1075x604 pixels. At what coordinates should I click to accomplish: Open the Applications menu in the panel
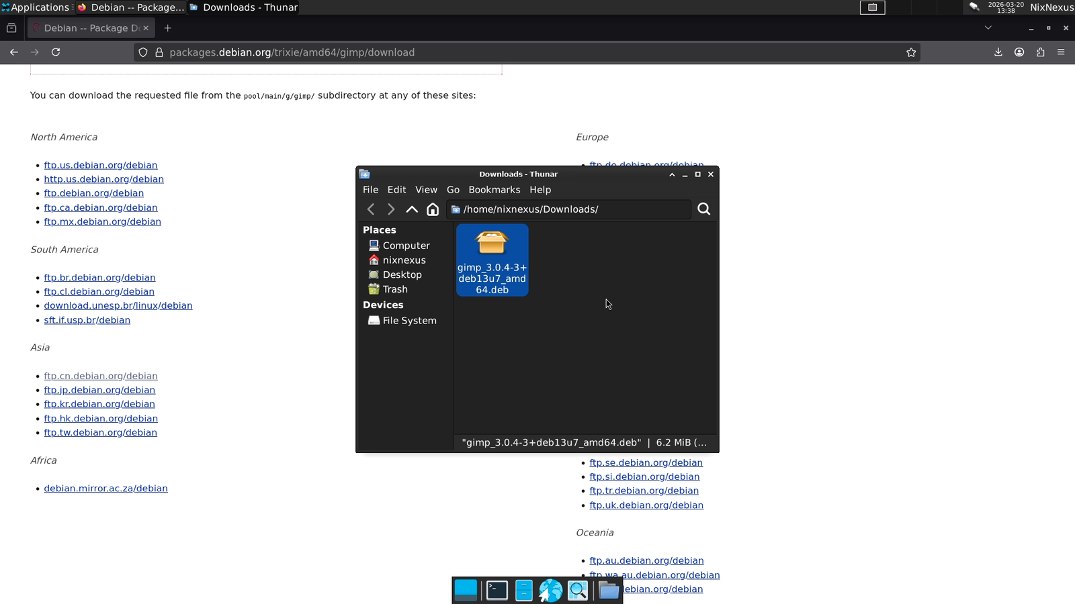[x=36, y=7]
